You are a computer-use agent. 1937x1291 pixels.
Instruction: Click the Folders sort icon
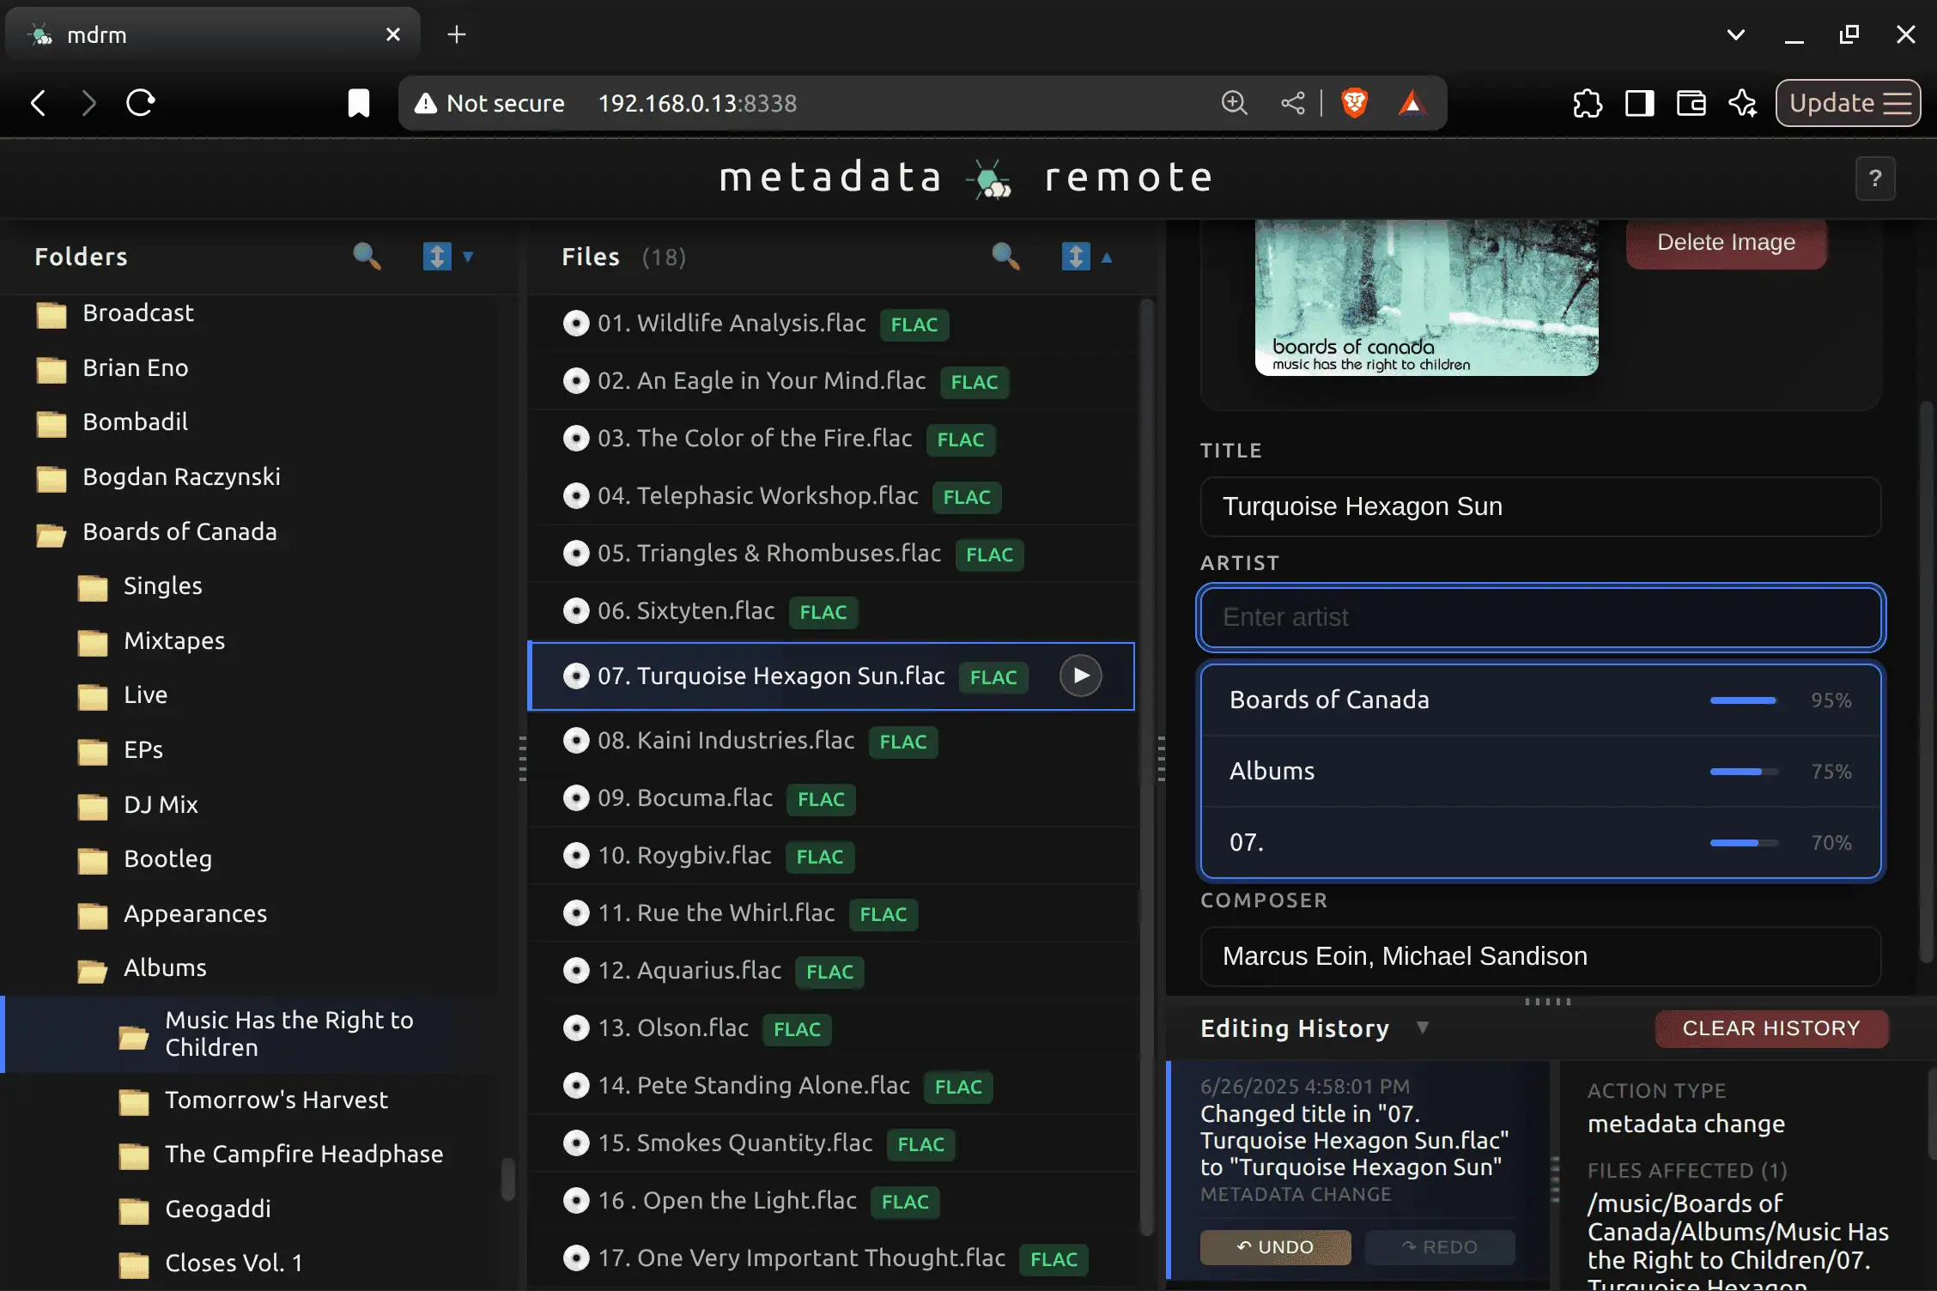point(436,256)
